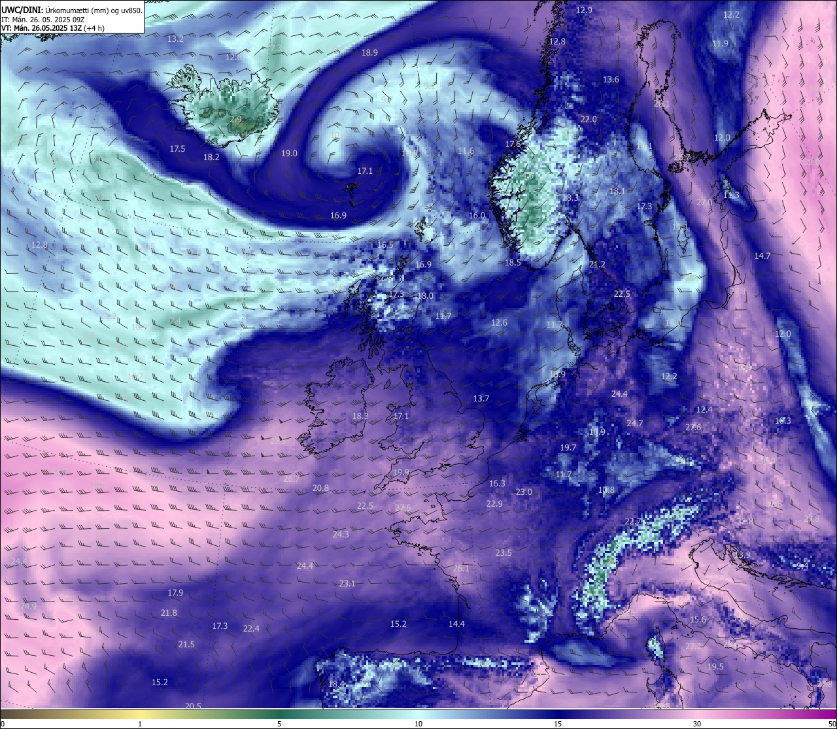Click the 20.5 value label at the bottom edge
Screen dimensions: 837x729
(193, 706)
